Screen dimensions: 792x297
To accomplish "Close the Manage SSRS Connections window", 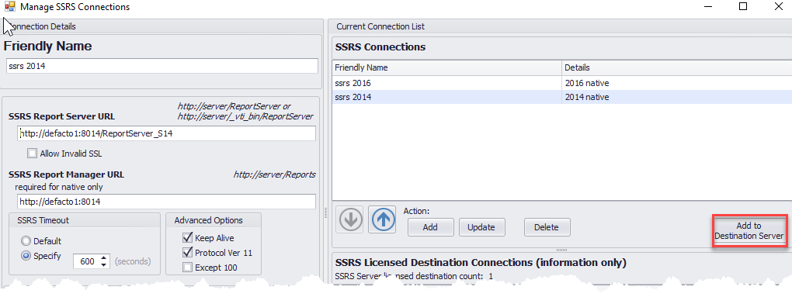I will click(x=778, y=7).
